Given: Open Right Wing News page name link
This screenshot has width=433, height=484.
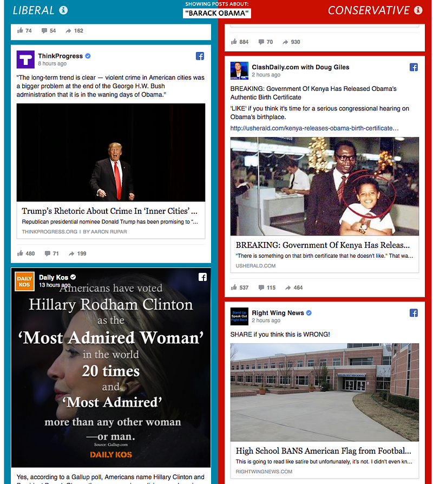Looking at the screenshot, I should (x=278, y=313).
